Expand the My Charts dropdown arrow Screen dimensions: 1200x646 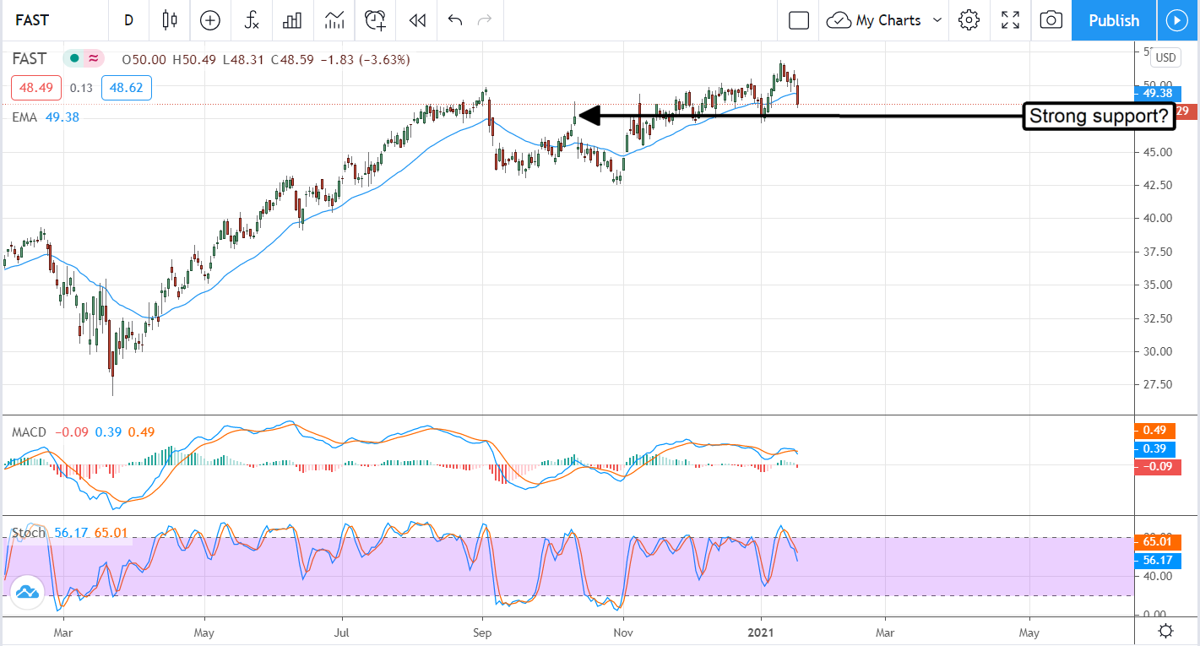coord(937,20)
